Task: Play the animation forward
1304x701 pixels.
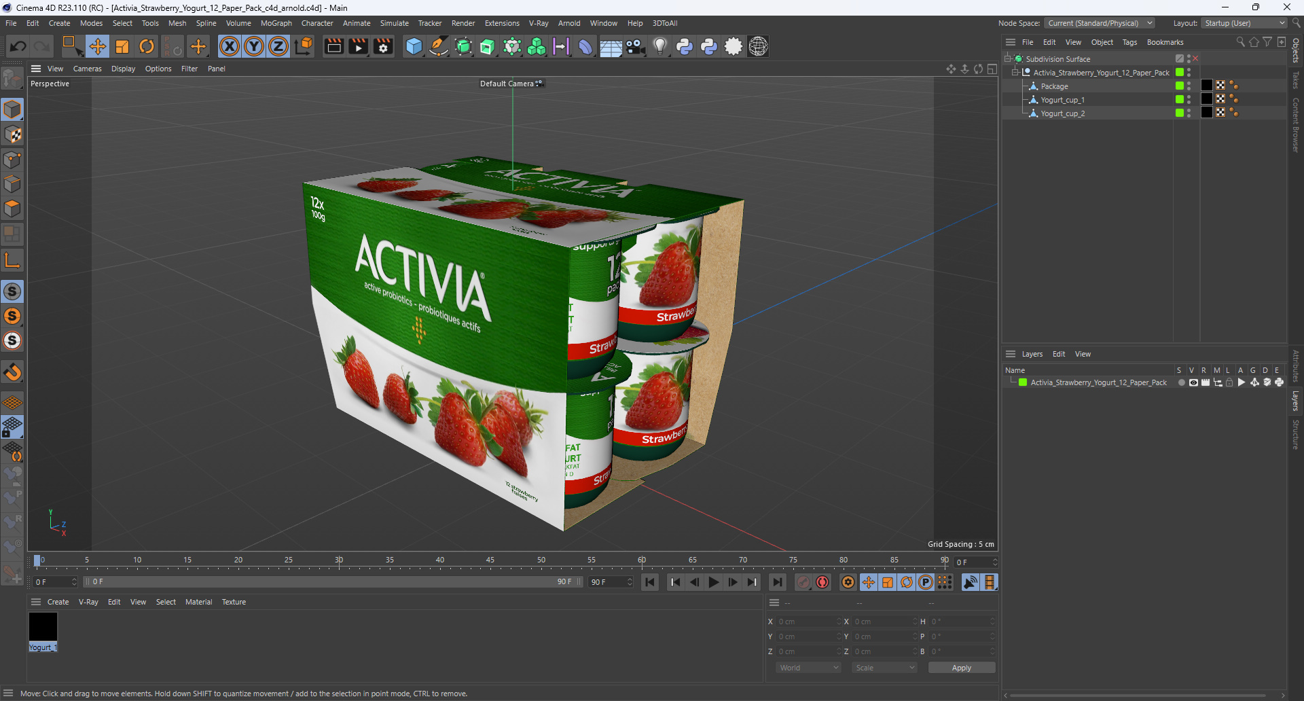Action: click(713, 582)
